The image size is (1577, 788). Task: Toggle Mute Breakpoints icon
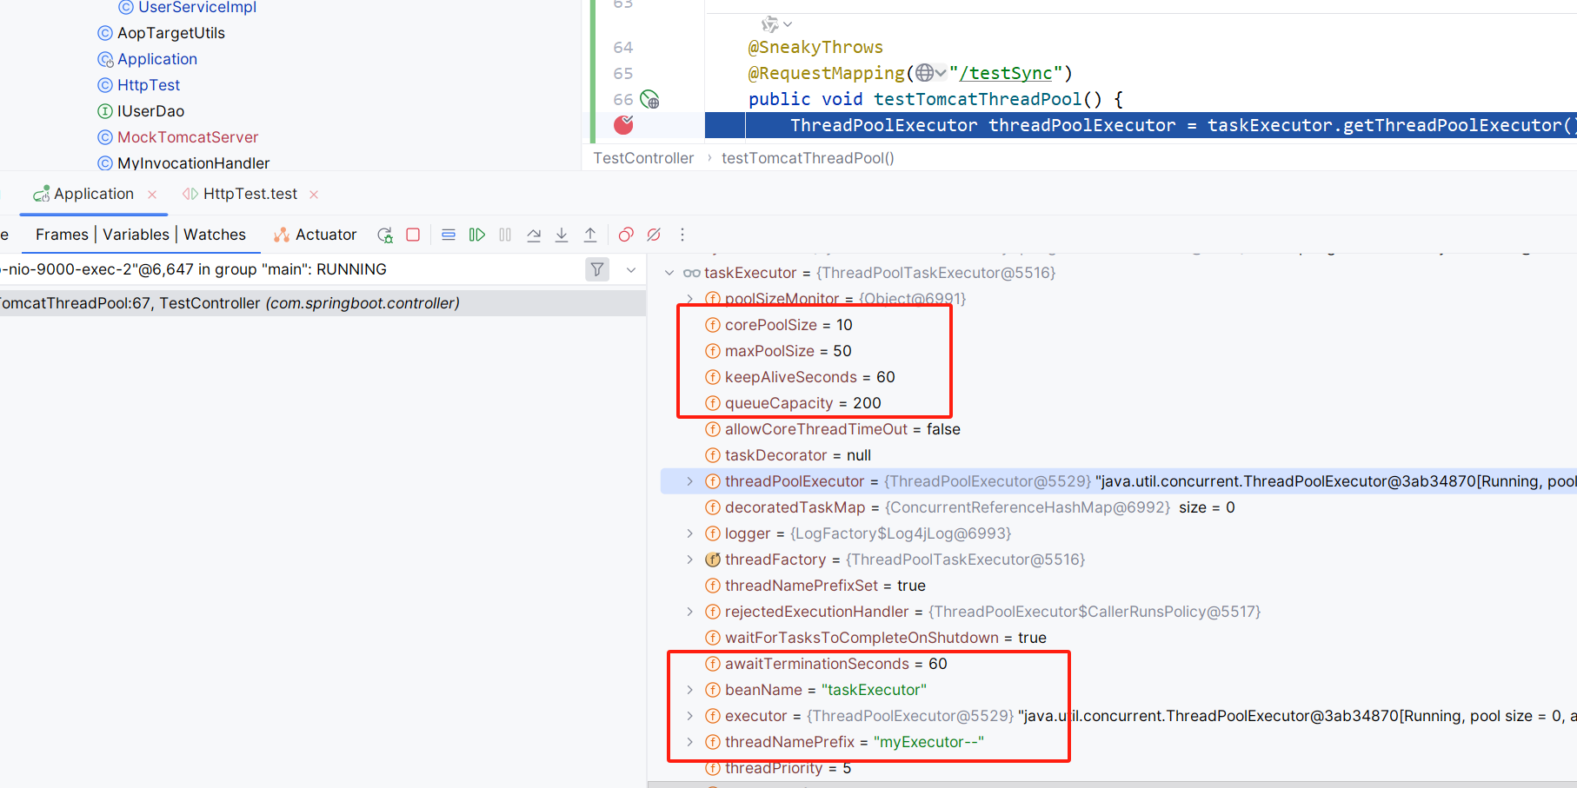654,235
